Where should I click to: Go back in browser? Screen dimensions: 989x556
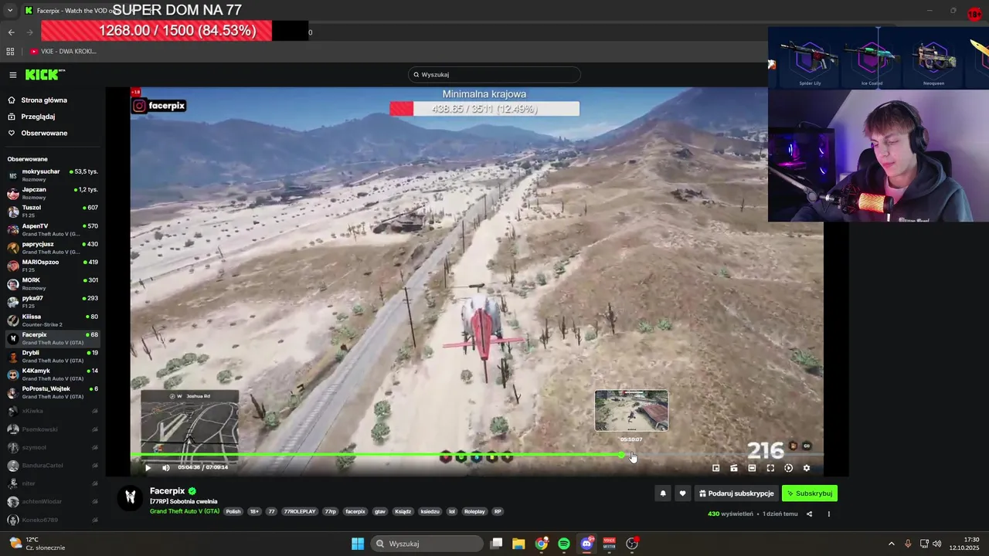point(11,32)
